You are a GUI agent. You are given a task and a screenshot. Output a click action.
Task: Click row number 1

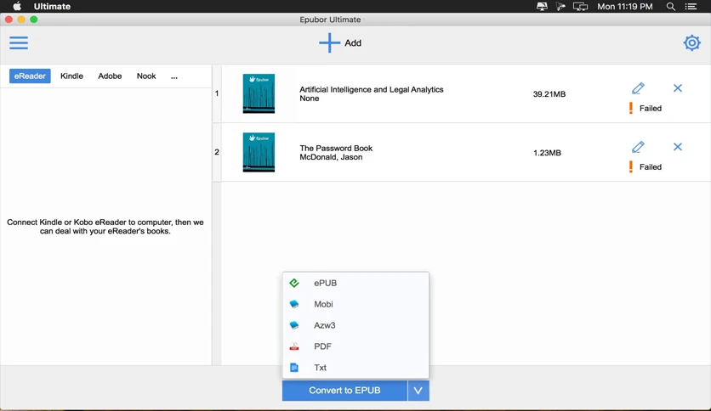coord(217,93)
